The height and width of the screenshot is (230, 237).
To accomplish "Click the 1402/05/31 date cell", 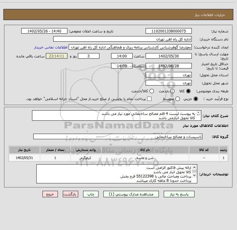I will point(24,158).
